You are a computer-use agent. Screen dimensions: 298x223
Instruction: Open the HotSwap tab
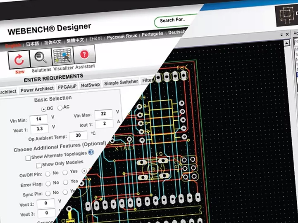(x=90, y=85)
